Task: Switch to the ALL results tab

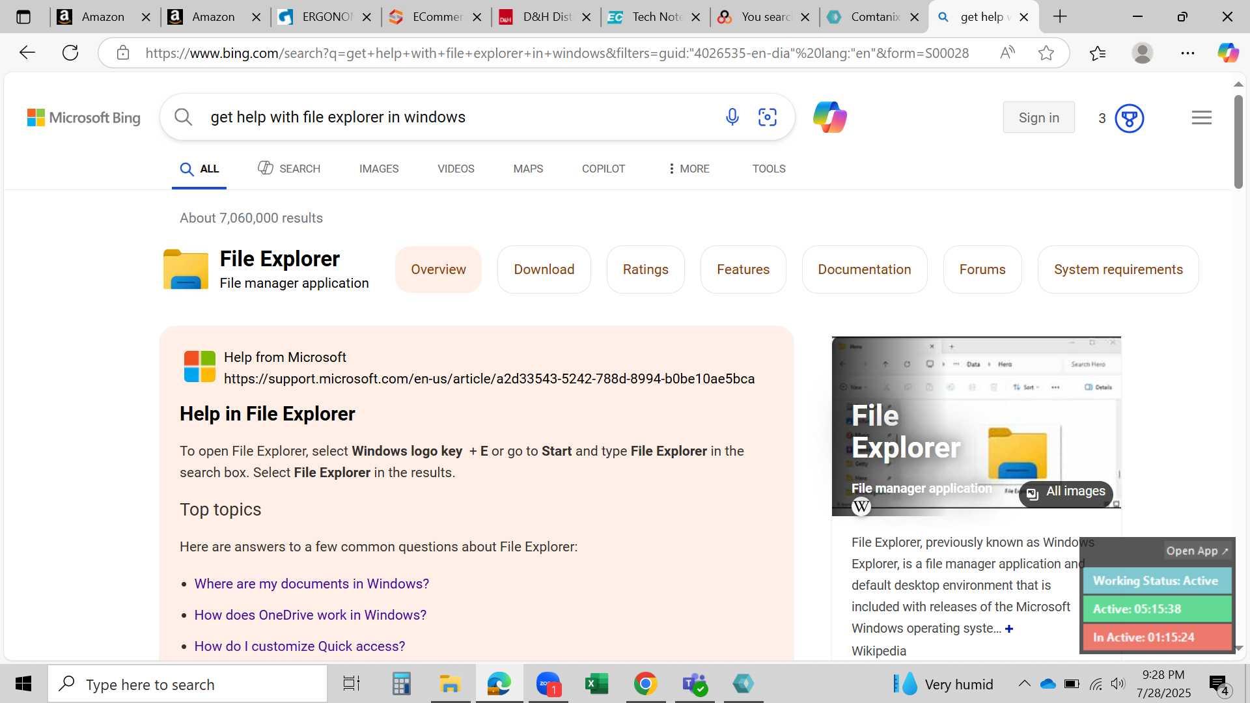Action: tap(199, 169)
